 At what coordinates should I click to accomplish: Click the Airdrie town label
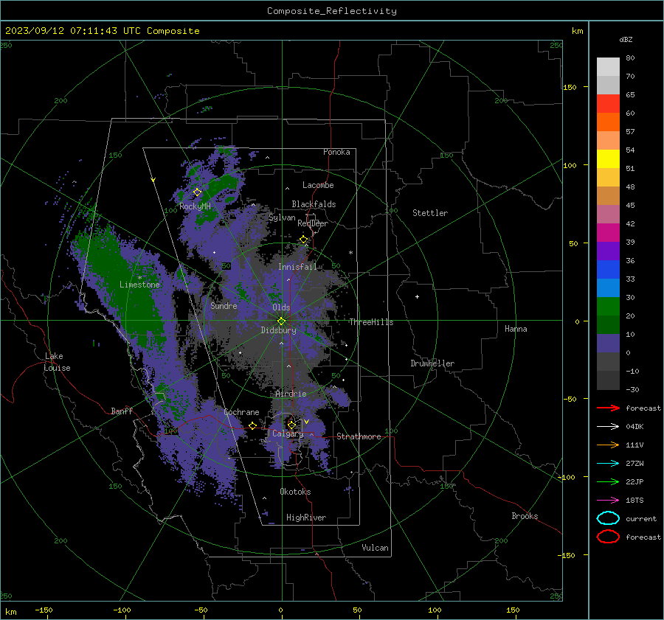291,394
